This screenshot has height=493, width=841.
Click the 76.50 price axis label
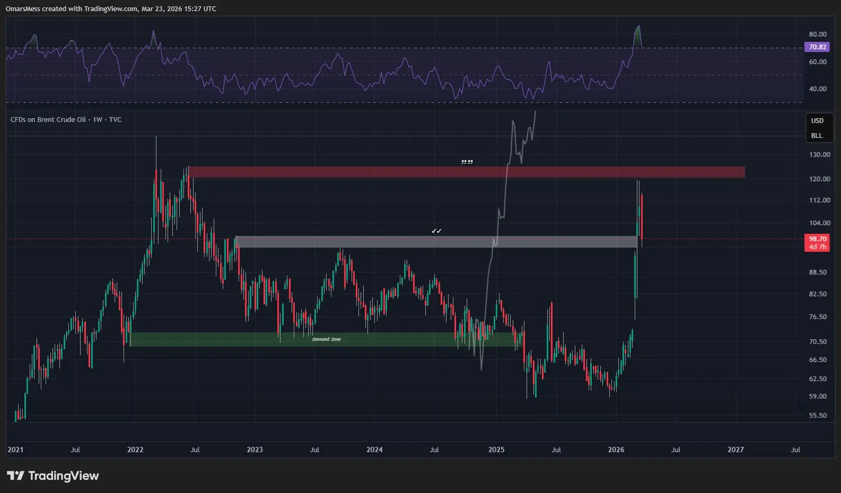pos(817,317)
